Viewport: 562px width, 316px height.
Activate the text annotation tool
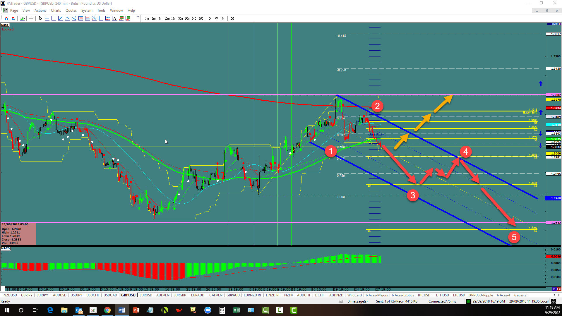coord(114,18)
